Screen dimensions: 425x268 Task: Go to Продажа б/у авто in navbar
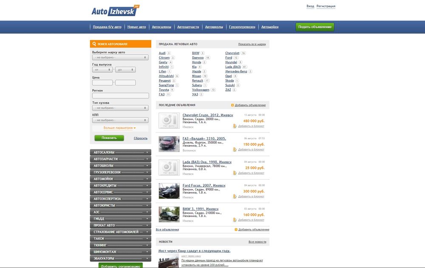pos(107,27)
